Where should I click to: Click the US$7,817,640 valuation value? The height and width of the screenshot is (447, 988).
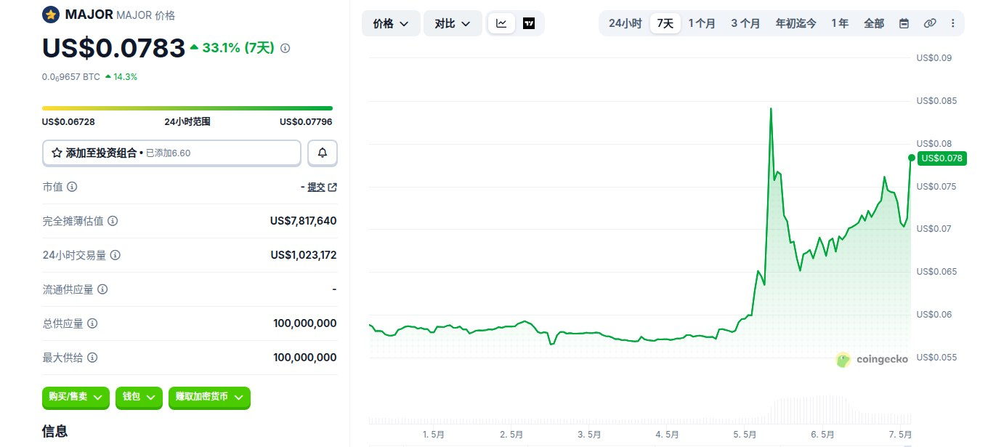click(x=303, y=221)
